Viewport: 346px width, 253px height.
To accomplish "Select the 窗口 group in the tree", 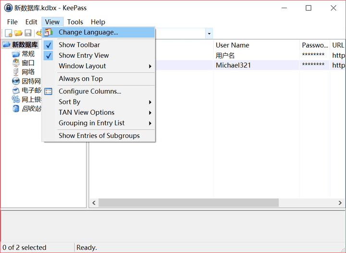I will point(28,63).
